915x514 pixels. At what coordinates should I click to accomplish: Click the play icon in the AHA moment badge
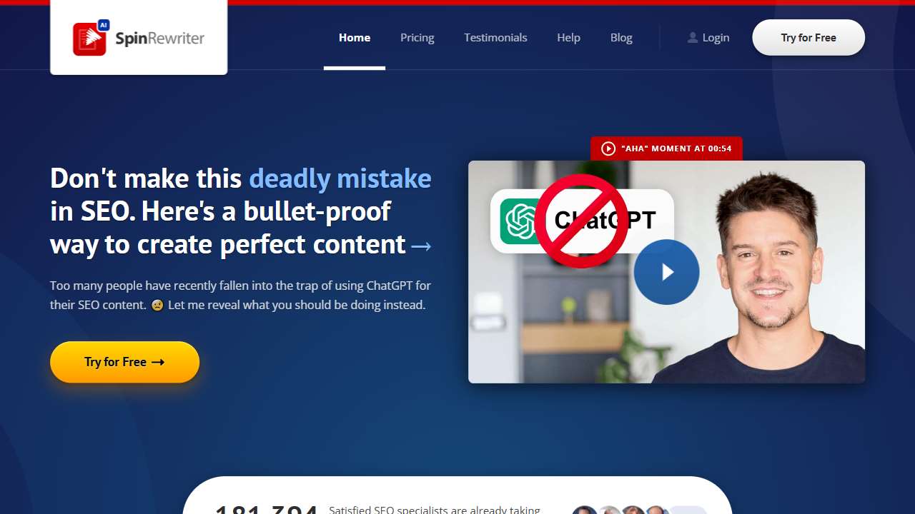608,148
